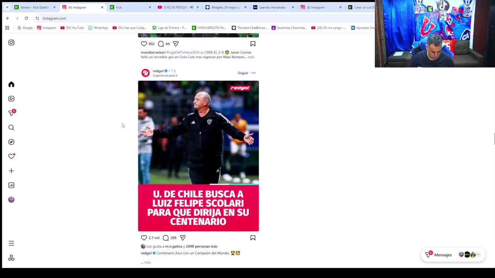Open Oh me vengo YouTube bookmark
495x278 pixels.
click(329, 28)
